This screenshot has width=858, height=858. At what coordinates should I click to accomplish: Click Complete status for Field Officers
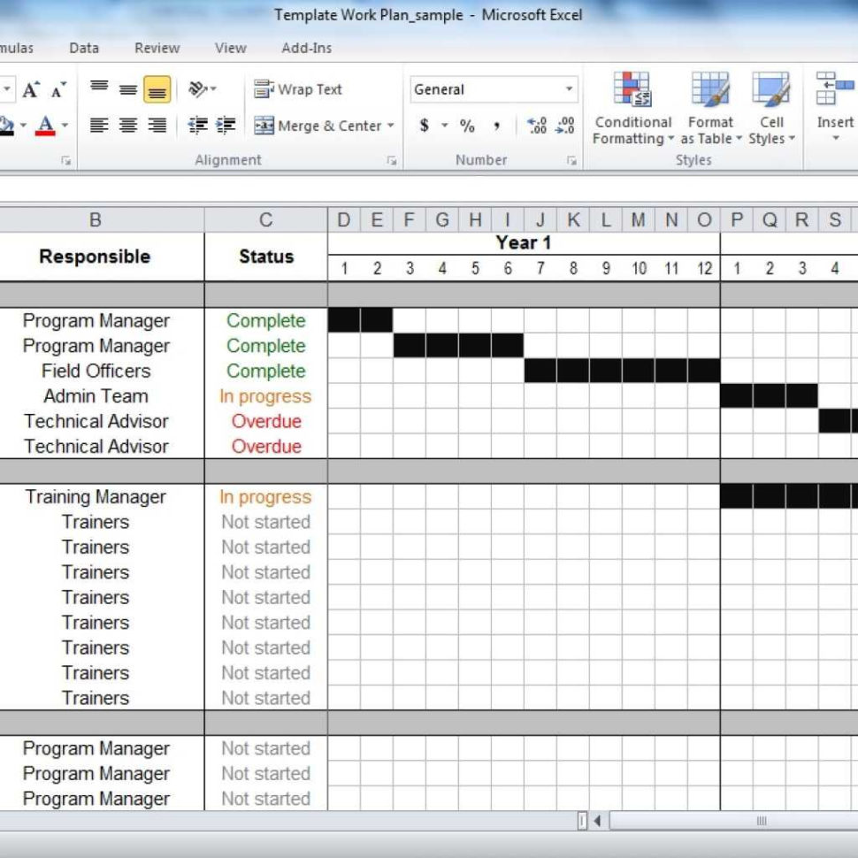[x=266, y=371]
